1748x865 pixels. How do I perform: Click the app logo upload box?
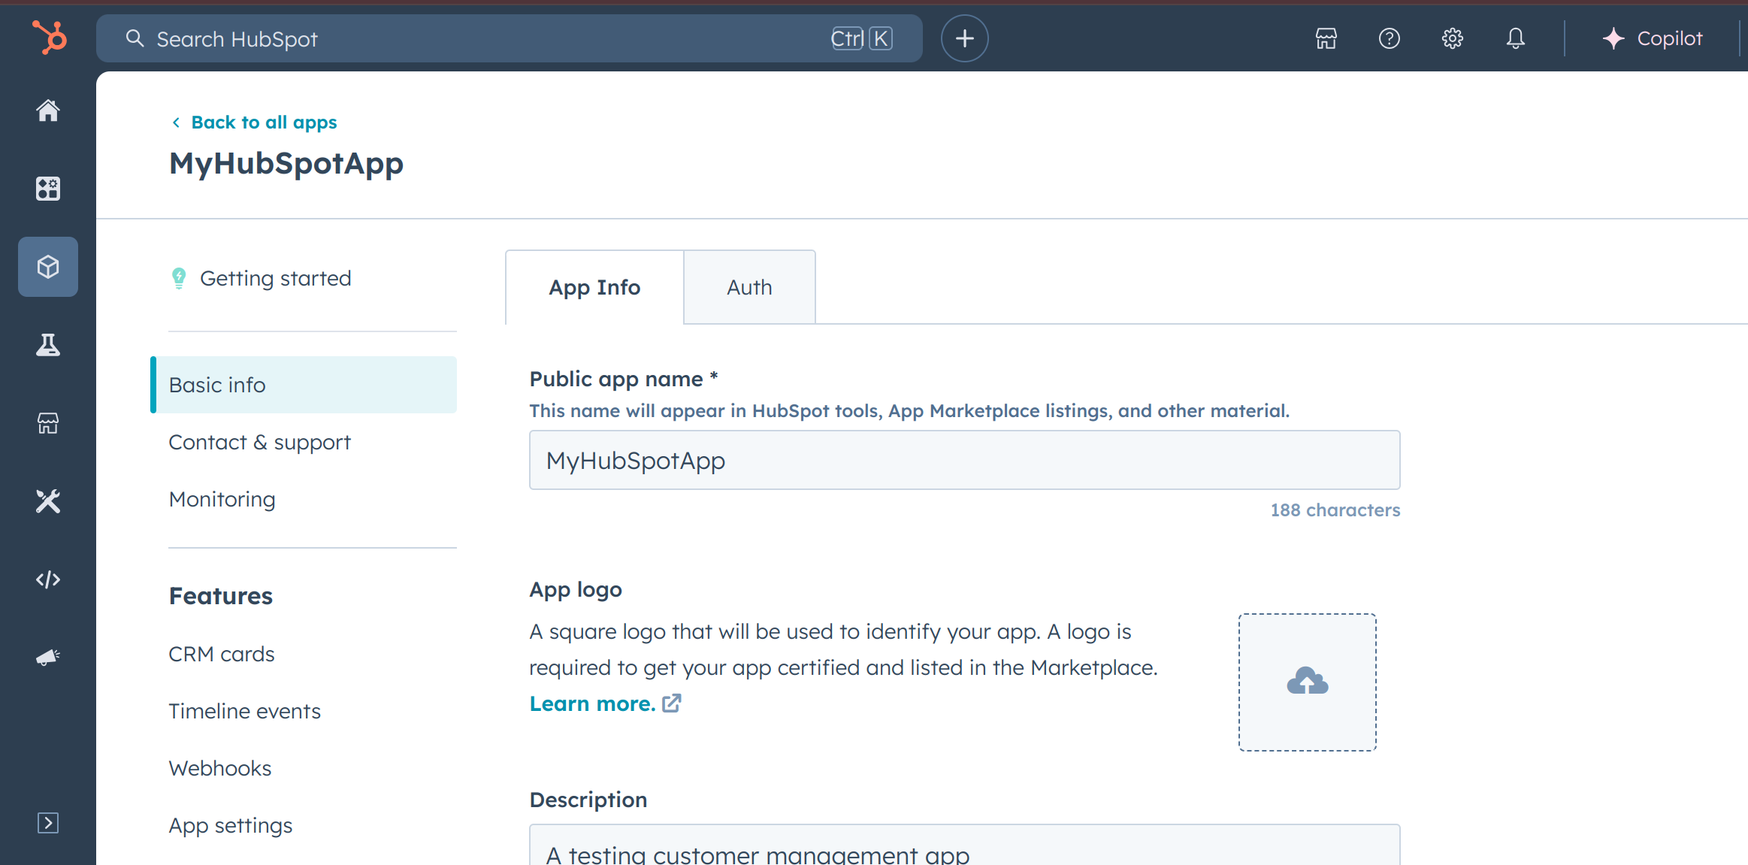tap(1307, 682)
